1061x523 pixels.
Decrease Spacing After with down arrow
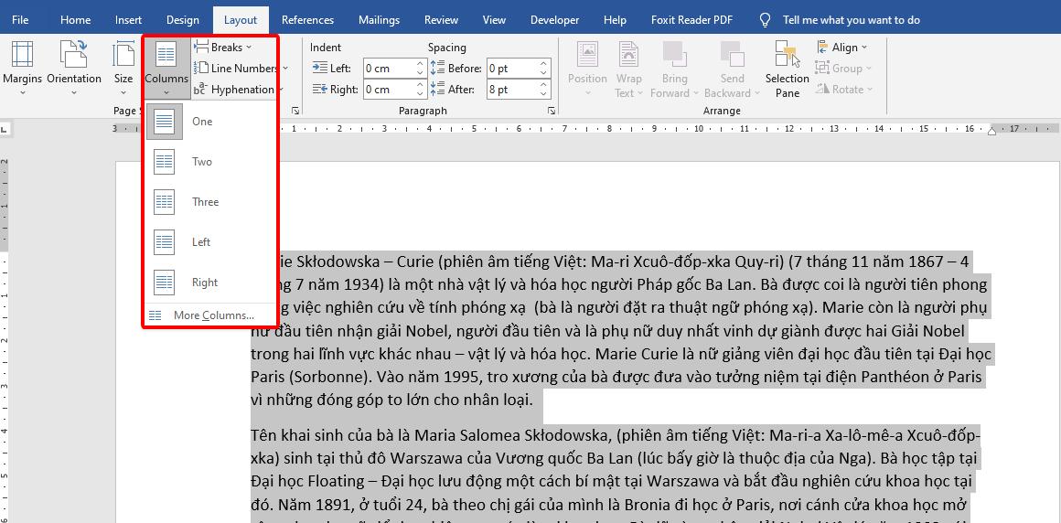[x=544, y=93]
